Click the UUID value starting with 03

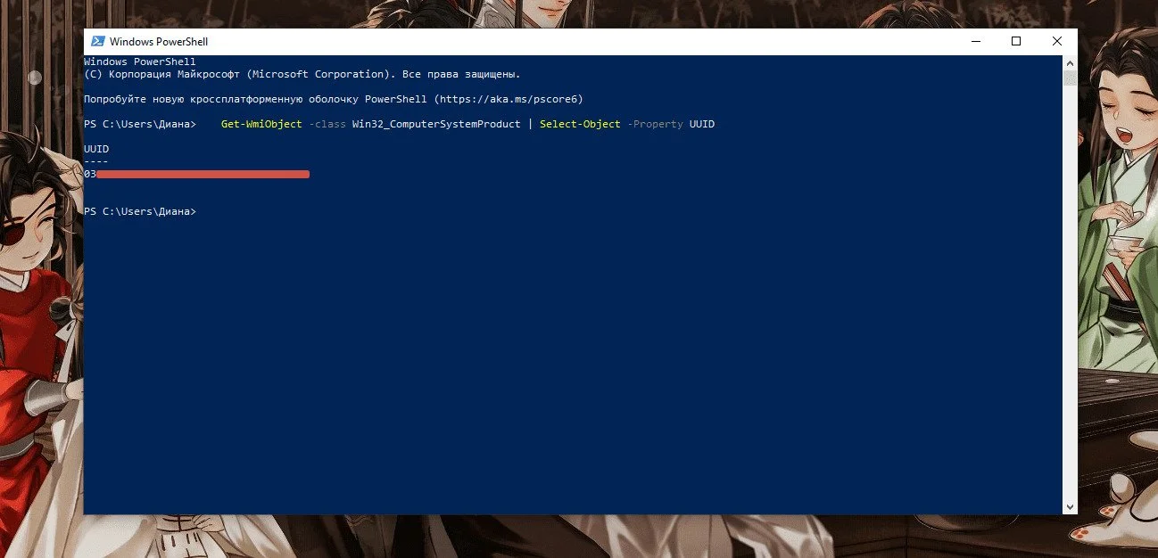point(196,174)
